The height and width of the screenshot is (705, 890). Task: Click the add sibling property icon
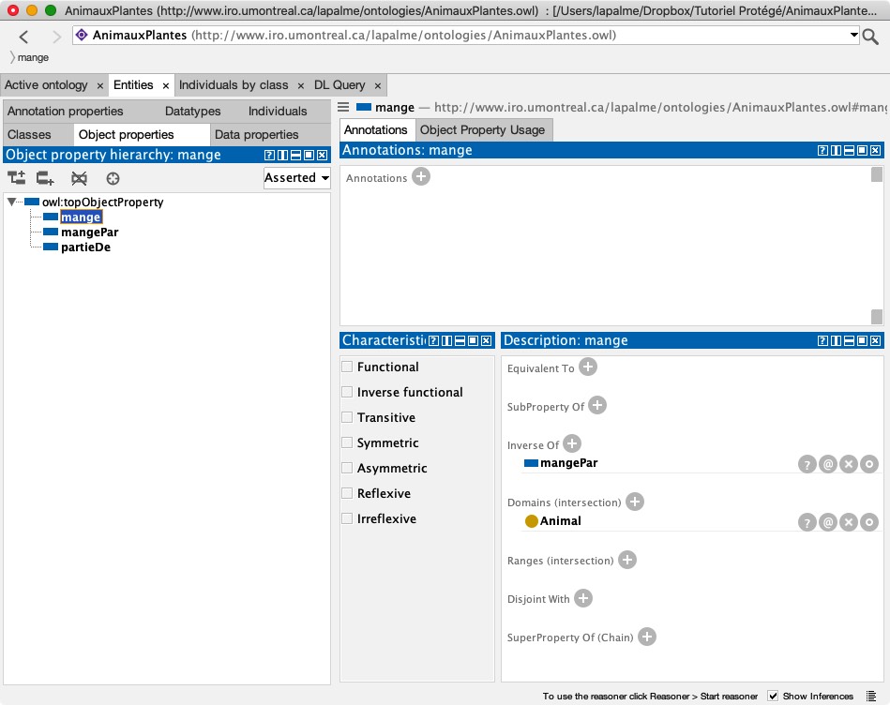[45, 178]
